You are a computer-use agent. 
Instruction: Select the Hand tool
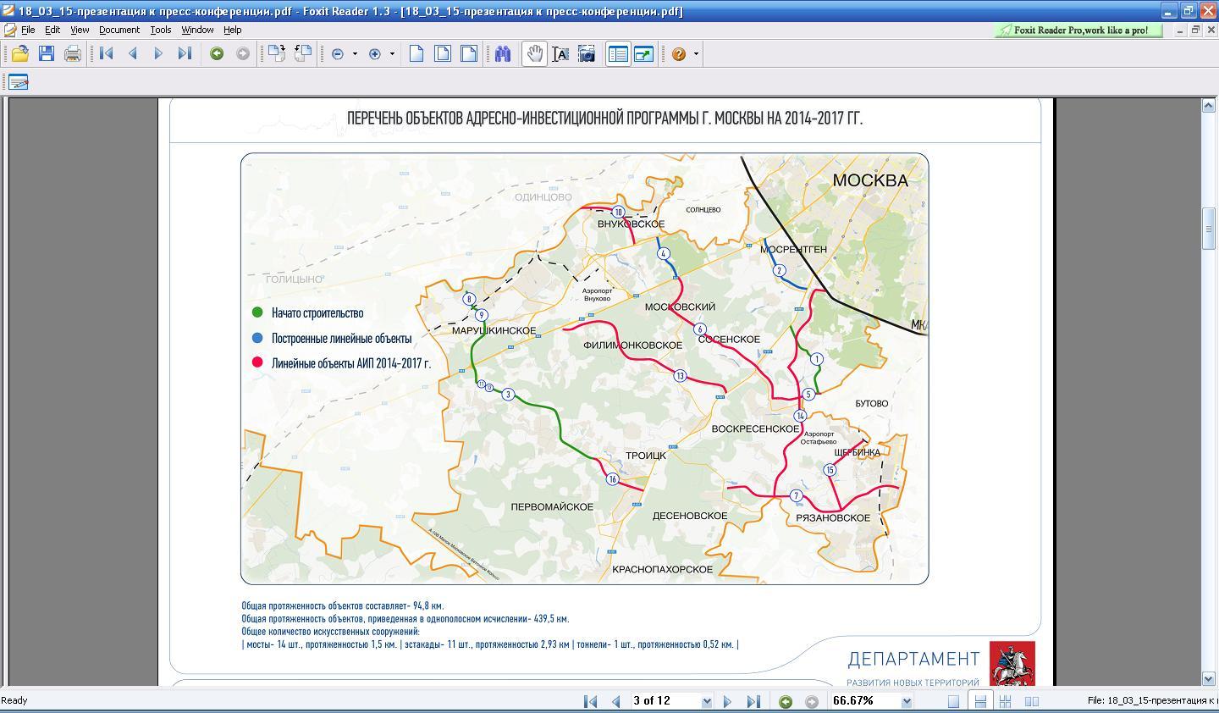[534, 53]
